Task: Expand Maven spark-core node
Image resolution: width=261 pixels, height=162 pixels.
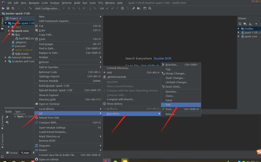Action: tap(239, 36)
